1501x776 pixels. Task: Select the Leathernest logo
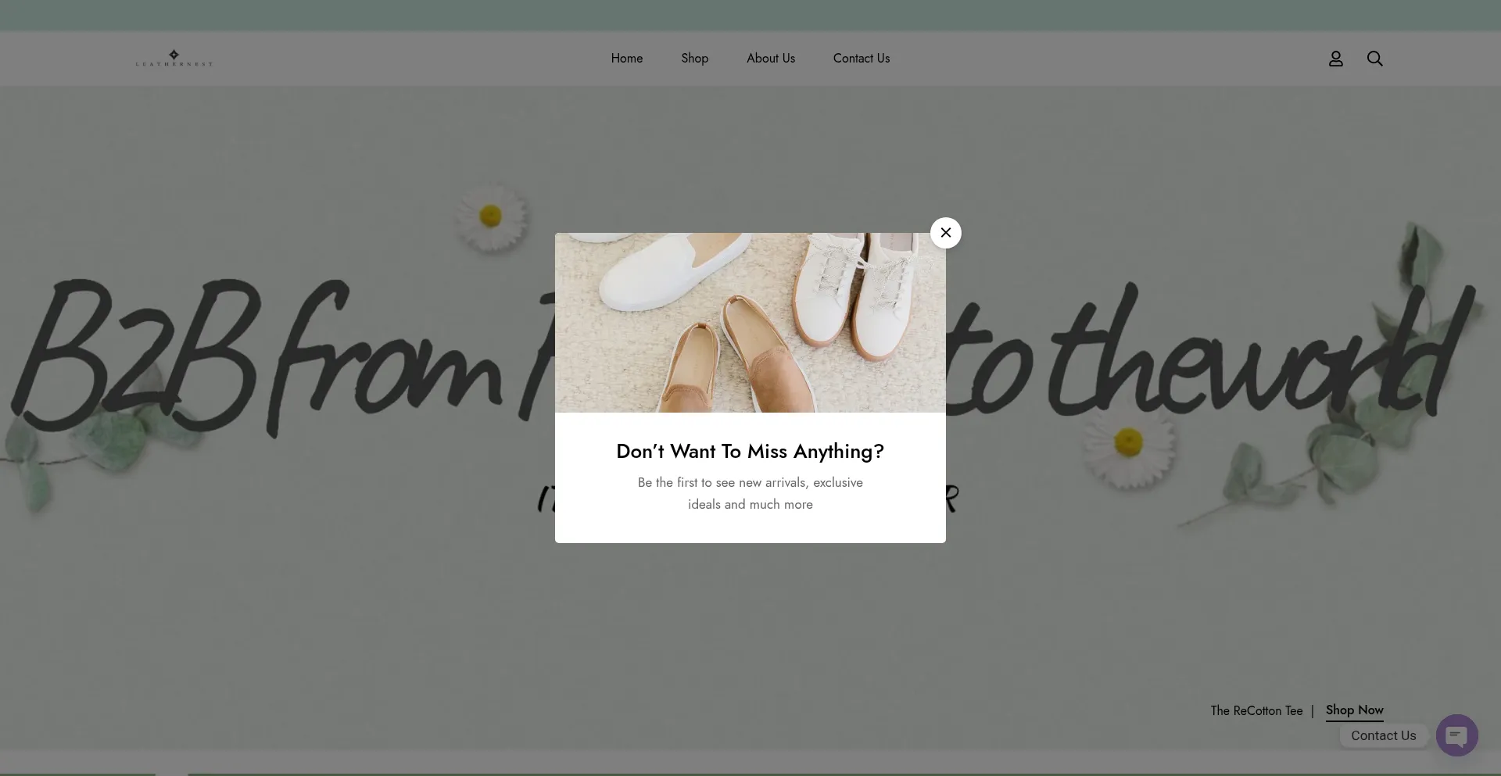(174, 58)
